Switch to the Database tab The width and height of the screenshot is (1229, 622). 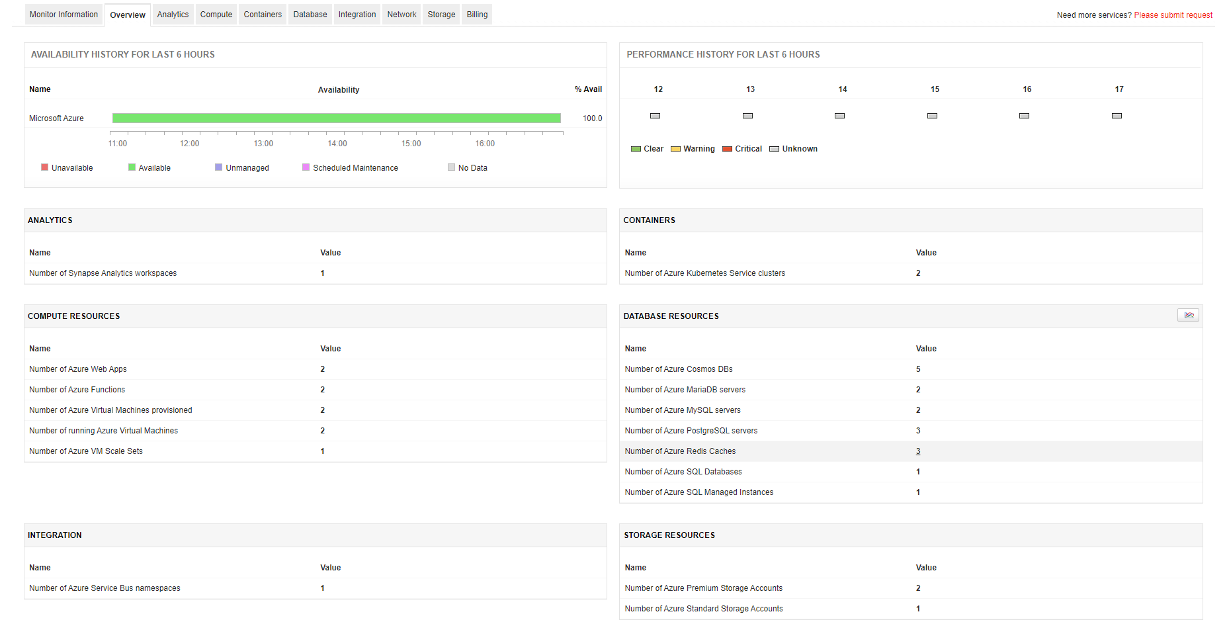(x=310, y=14)
